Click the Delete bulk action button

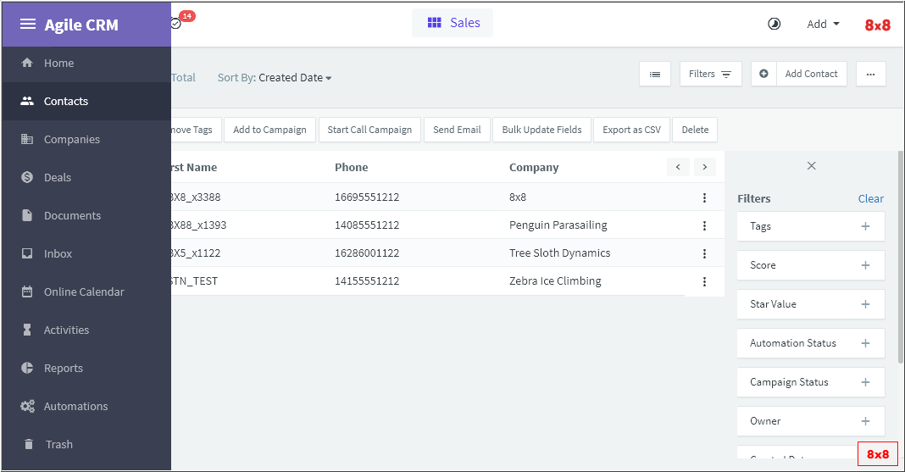click(x=695, y=130)
